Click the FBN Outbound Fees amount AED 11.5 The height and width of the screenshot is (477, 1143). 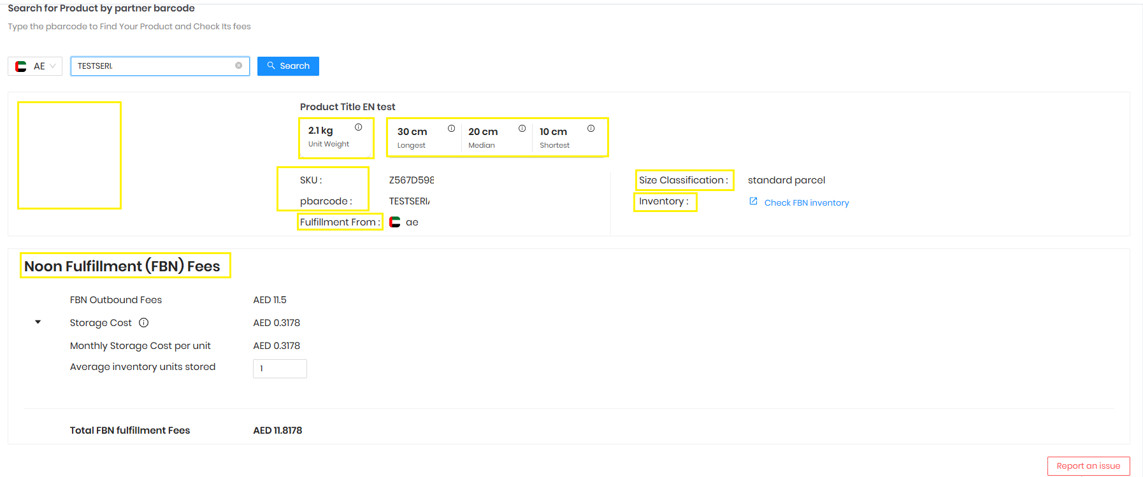click(x=270, y=300)
